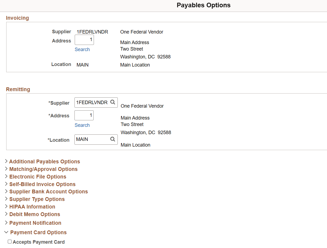Enable the Accepts Payment Card checkbox

[x=9, y=241]
